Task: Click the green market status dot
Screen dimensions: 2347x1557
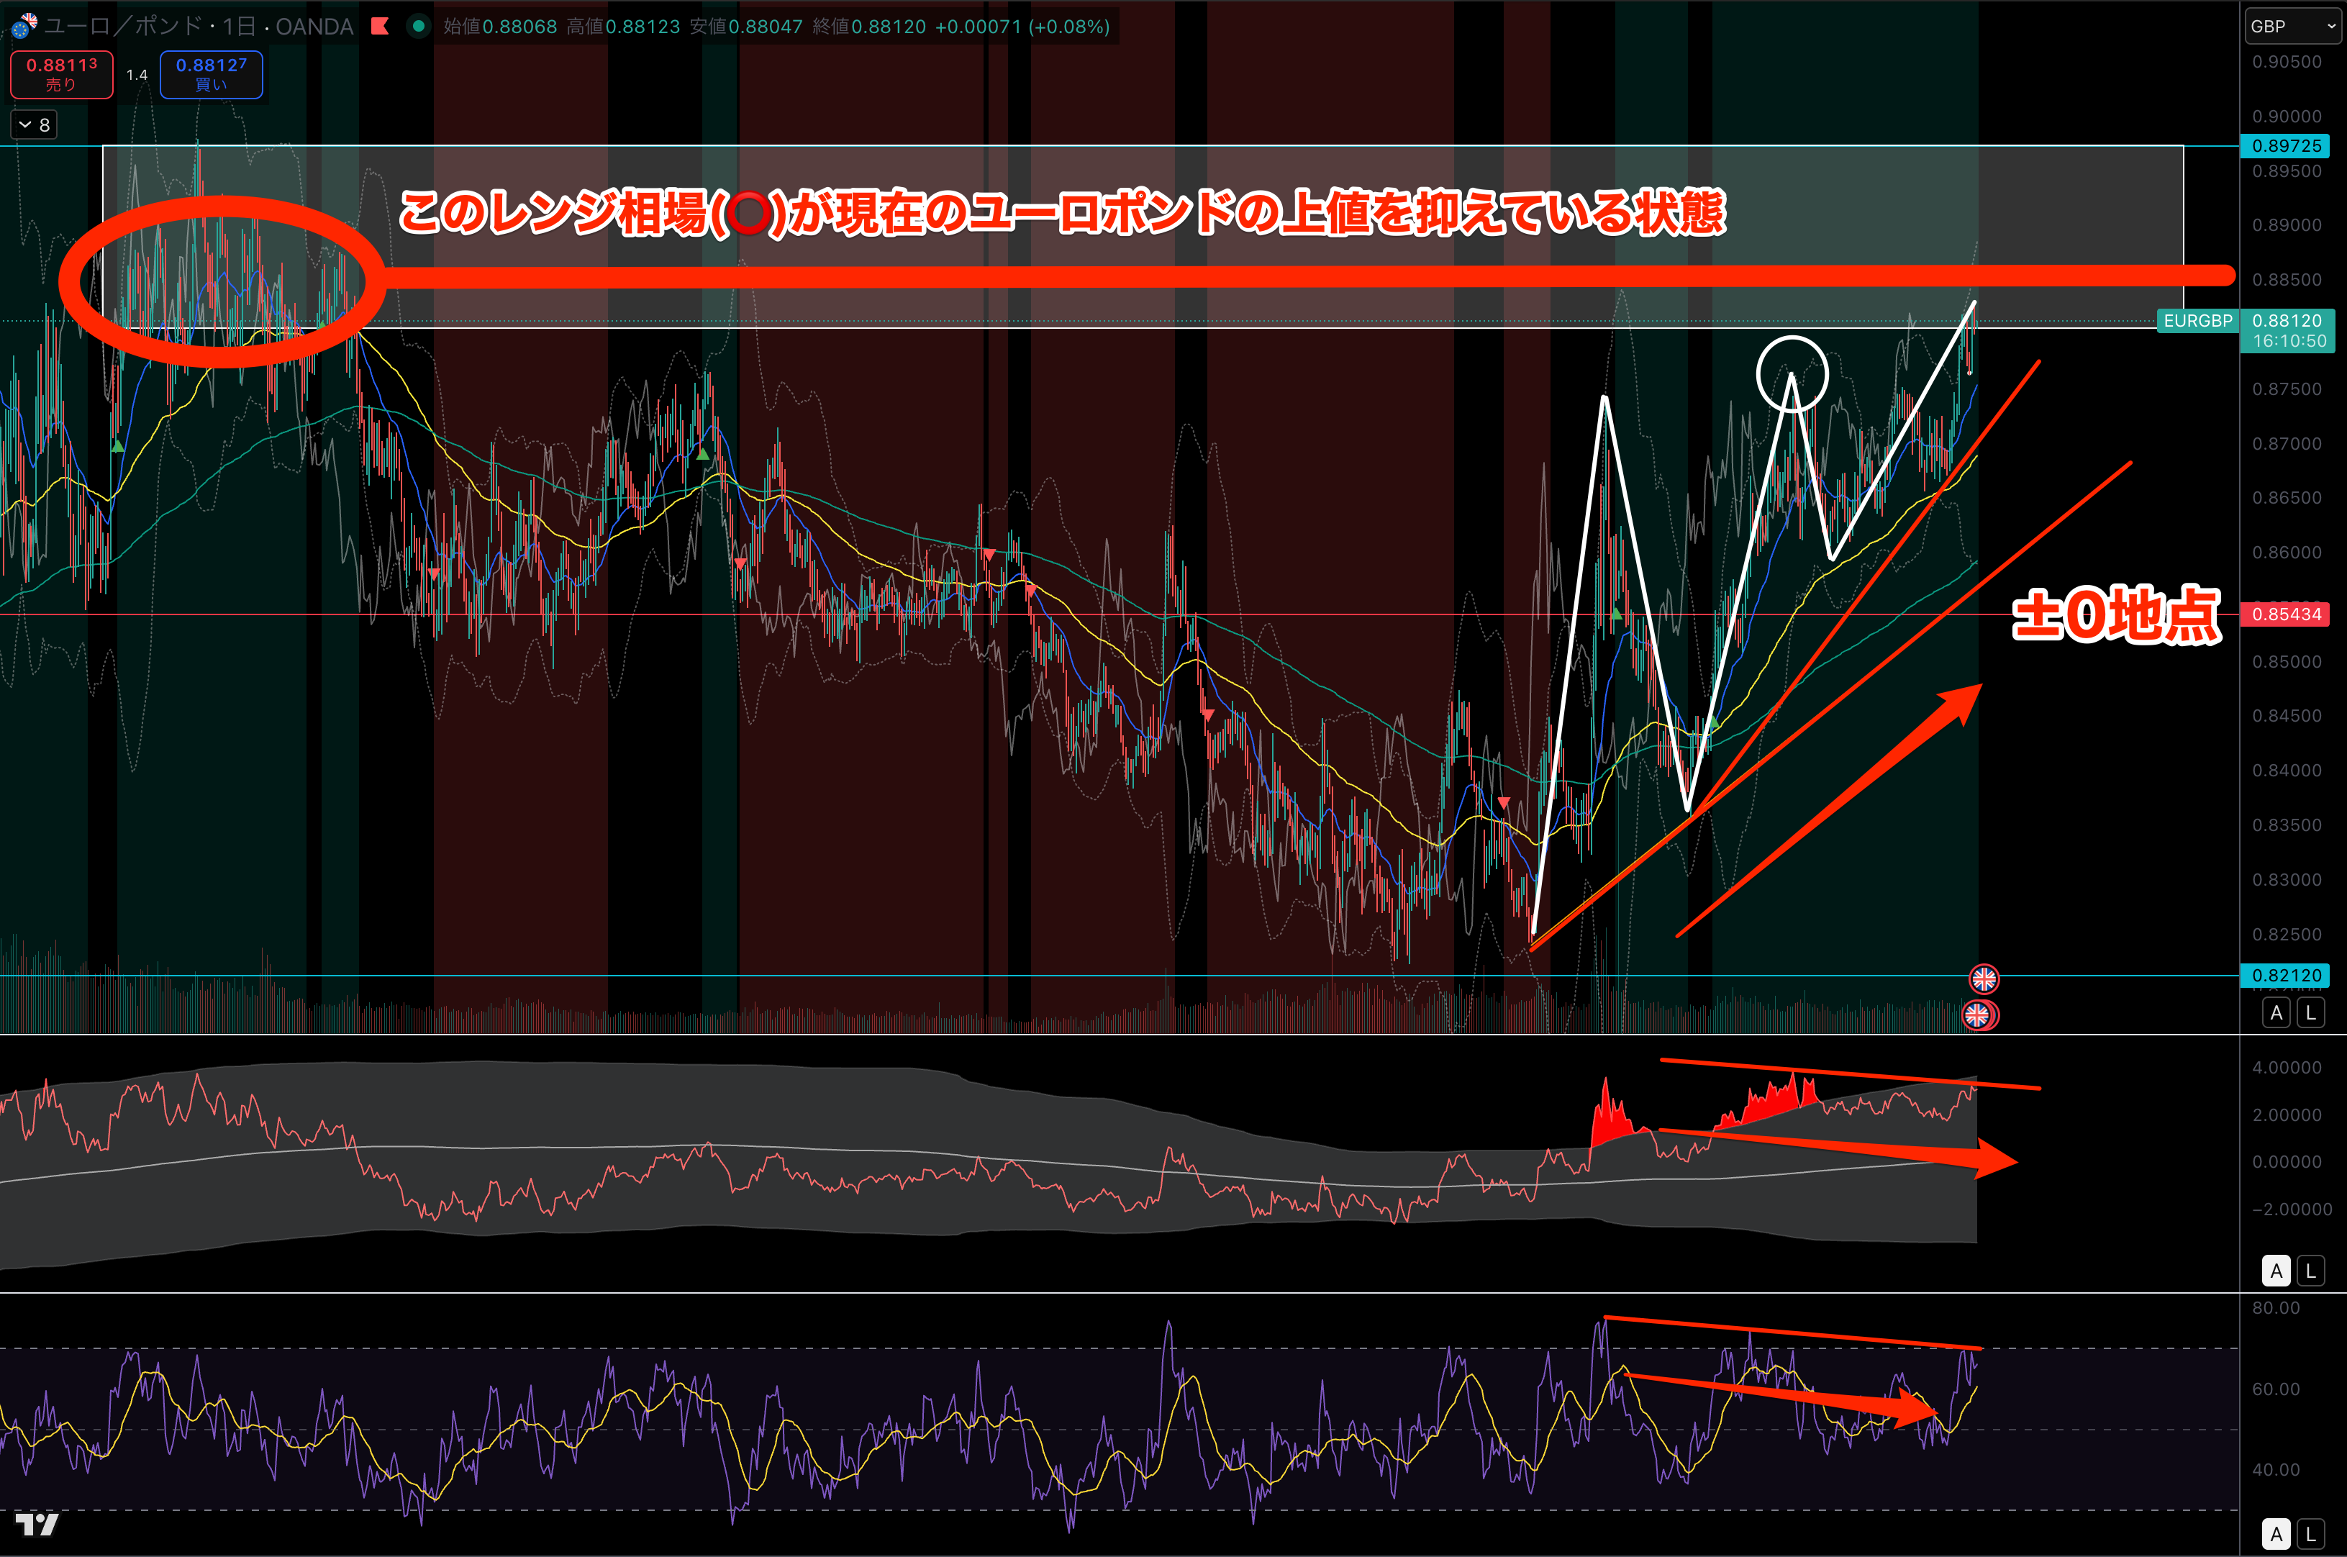Action: 419,27
